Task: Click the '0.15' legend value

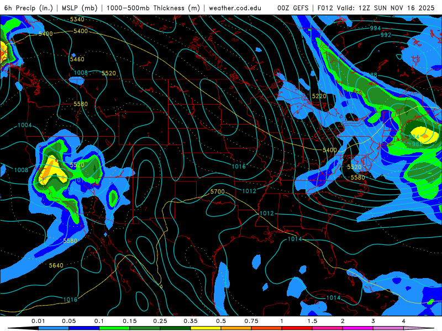Action: tap(130, 321)
